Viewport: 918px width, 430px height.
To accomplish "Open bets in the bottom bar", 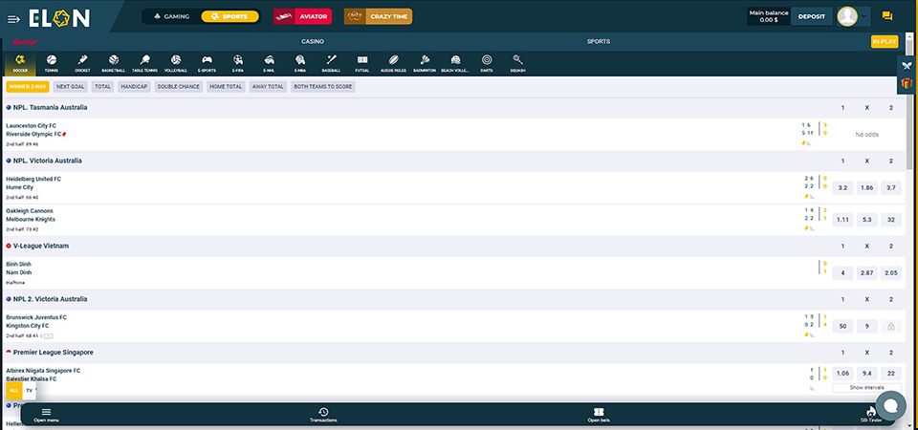I will pyautogui.click(x=599, y=415).
